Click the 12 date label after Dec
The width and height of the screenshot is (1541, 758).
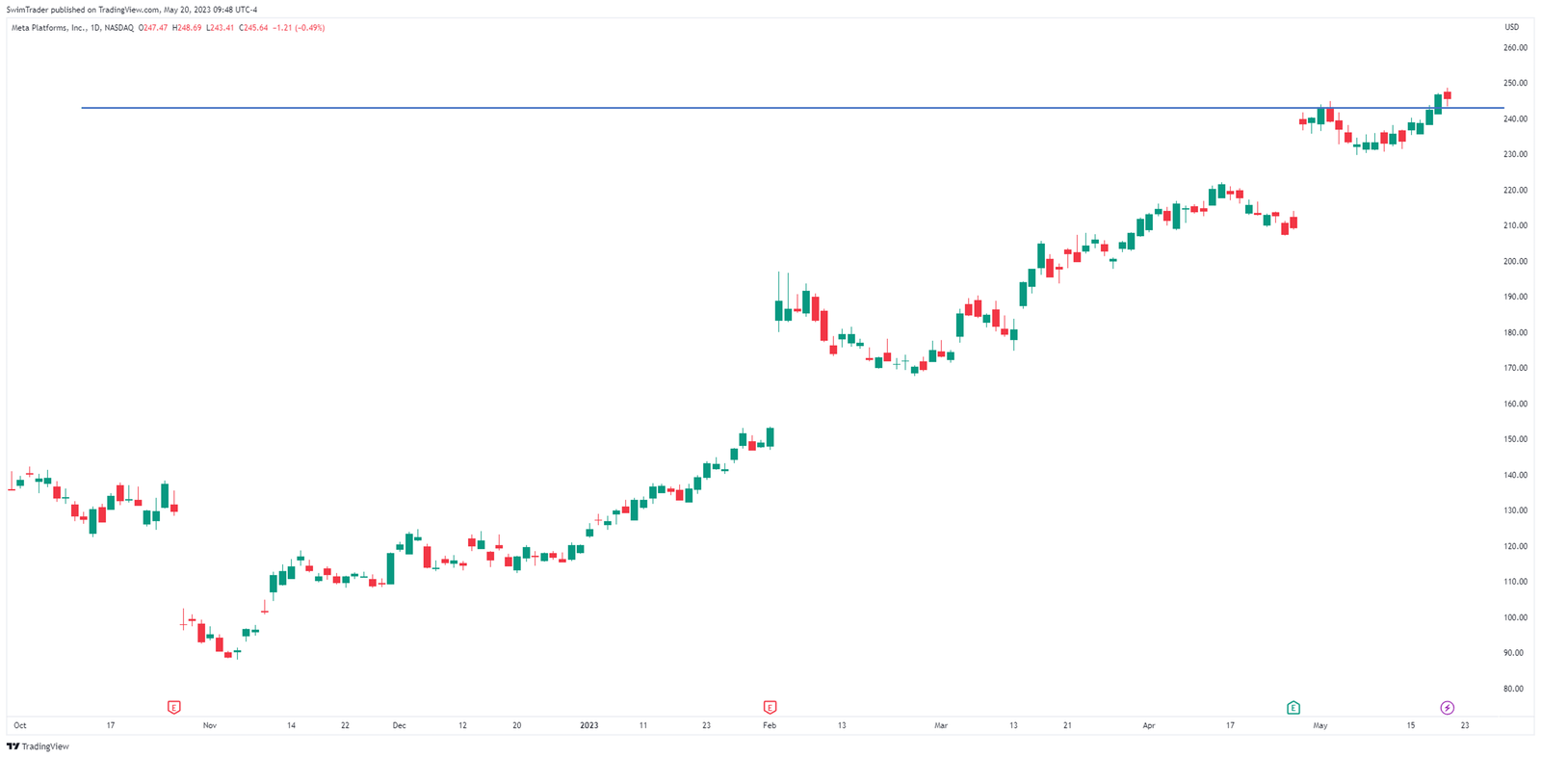click(462, 725)
